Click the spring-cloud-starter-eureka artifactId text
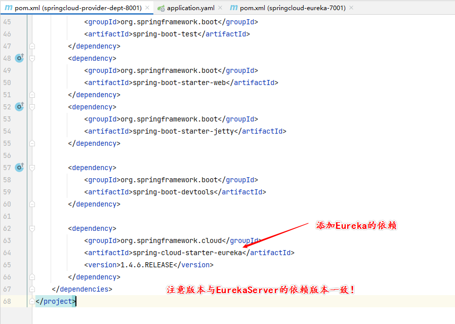Screen dimensions: 455x324 [x=187, y=253]
